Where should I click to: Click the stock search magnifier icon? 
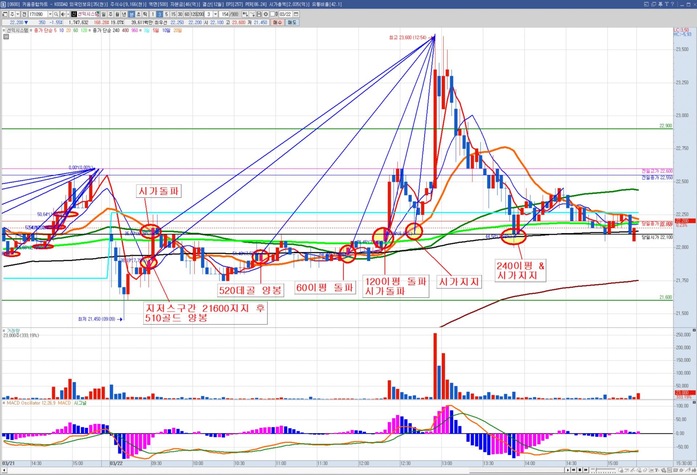click(x=56, y=14)
